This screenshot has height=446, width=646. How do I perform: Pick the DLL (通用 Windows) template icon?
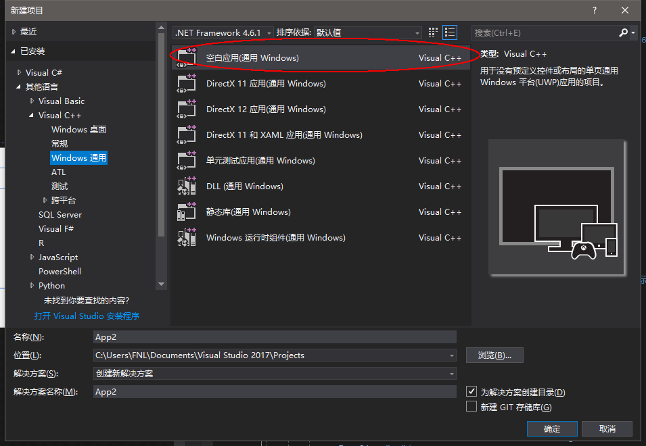(x=186, y=187)
